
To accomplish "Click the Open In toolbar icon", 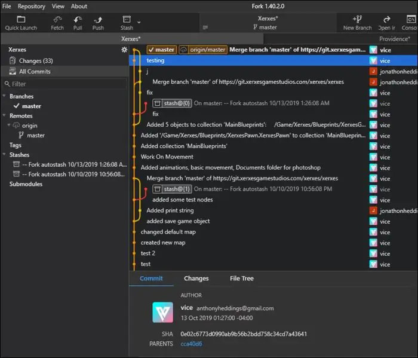I will (386, 23).
